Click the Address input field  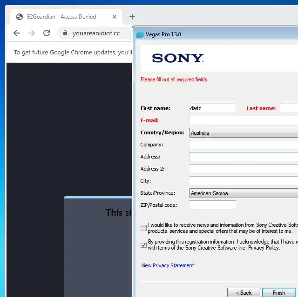click(x=244, y=157)
